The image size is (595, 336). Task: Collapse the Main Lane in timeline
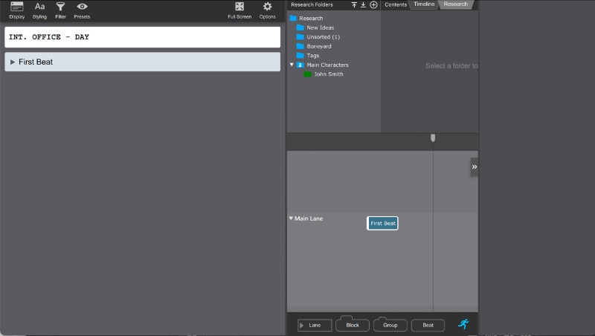pyautogui.click(x=291, y=219)
